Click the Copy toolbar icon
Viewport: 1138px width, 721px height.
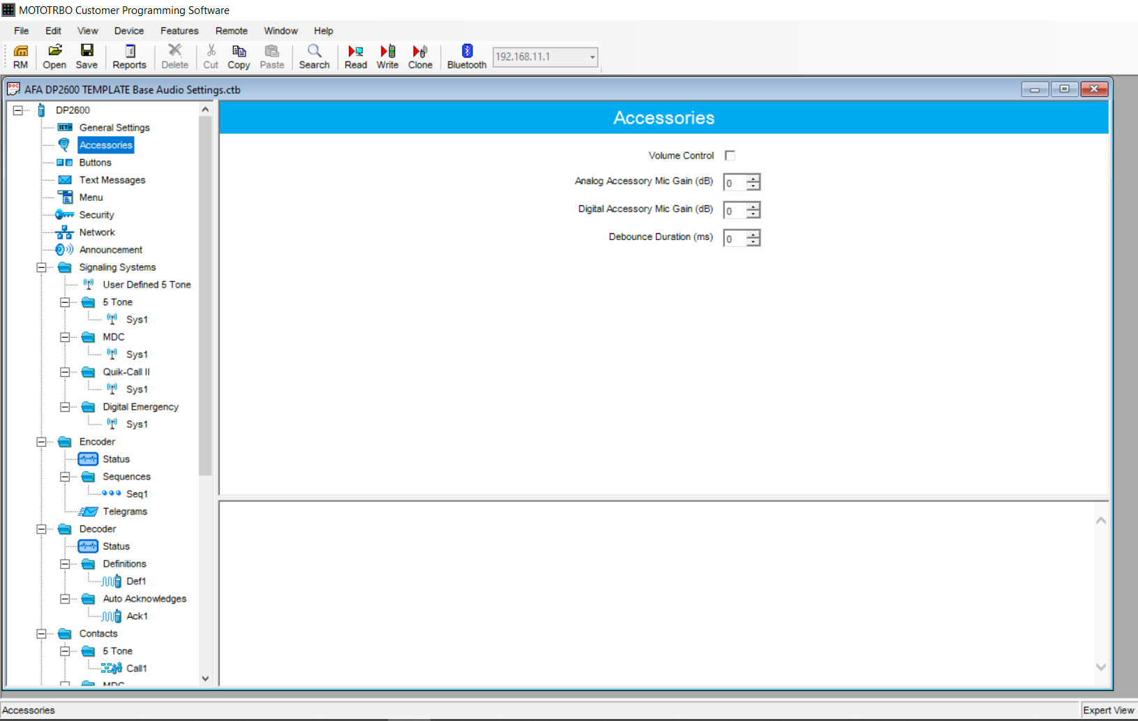(x=239, y=57)
